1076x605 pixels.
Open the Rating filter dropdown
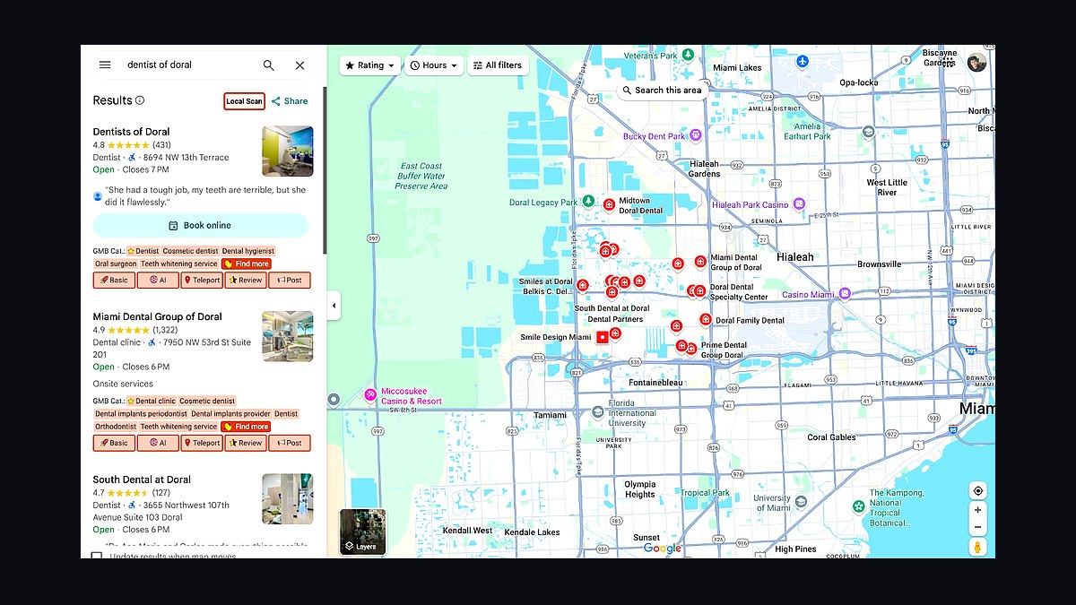coord(370,65)
